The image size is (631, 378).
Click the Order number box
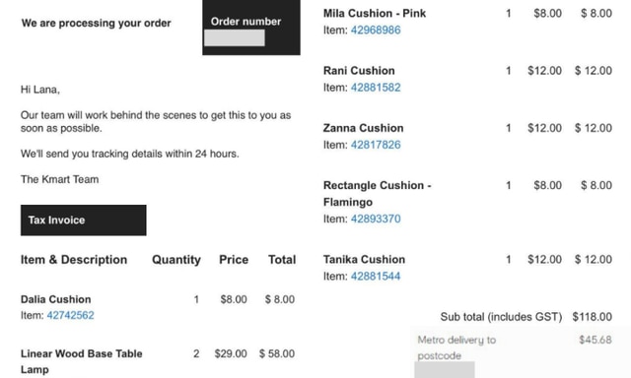[251, 28]
